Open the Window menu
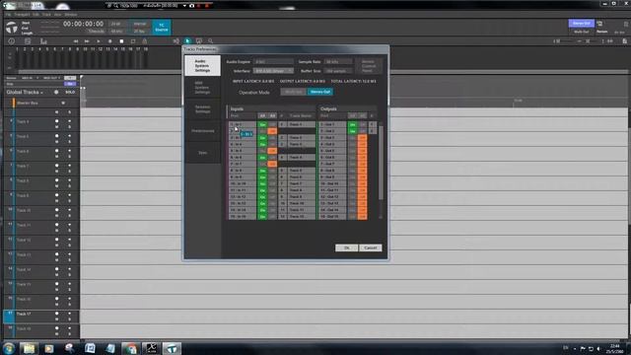 71,15
